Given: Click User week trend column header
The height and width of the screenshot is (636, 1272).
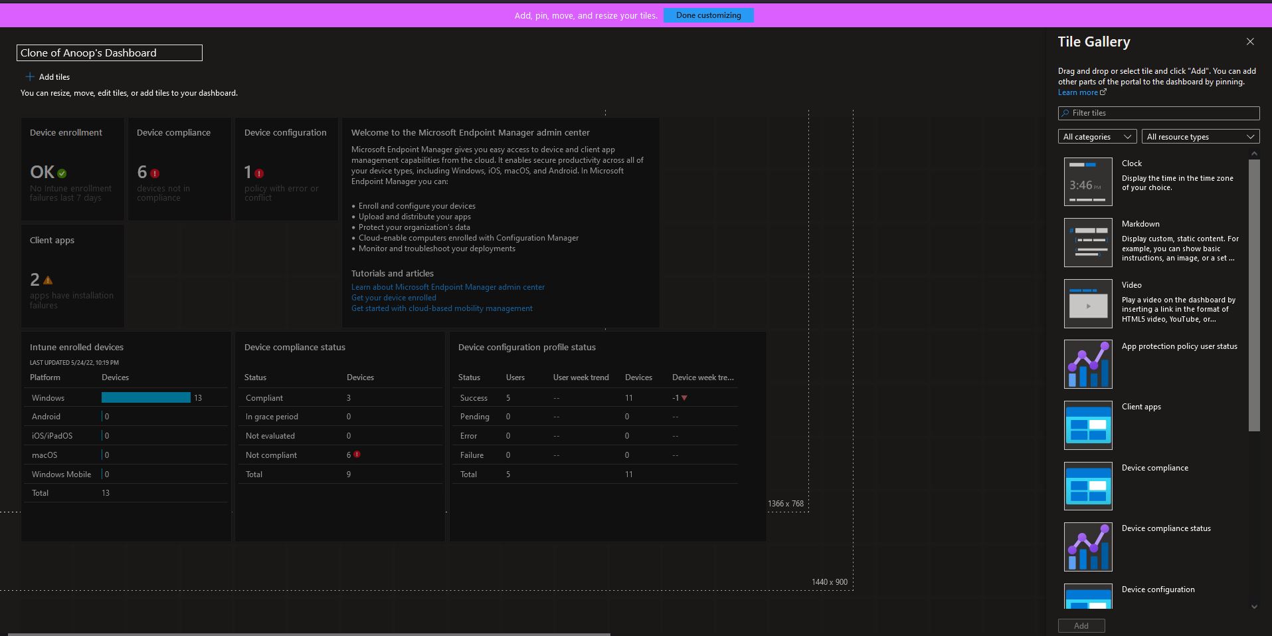Looking at the screenshot, I should tap(581, 377).
